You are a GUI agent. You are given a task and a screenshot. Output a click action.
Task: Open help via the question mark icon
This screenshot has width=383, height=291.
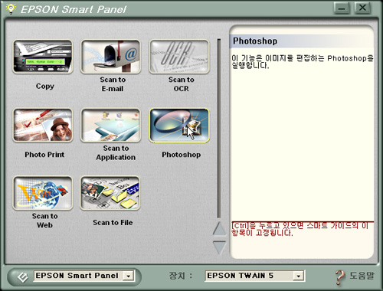point(339,277)
